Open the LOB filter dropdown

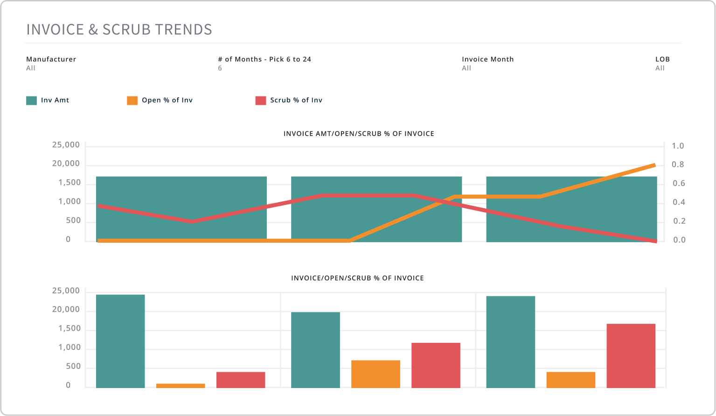662,63
